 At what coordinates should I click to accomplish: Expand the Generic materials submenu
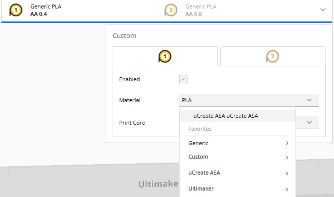point(237,143)
